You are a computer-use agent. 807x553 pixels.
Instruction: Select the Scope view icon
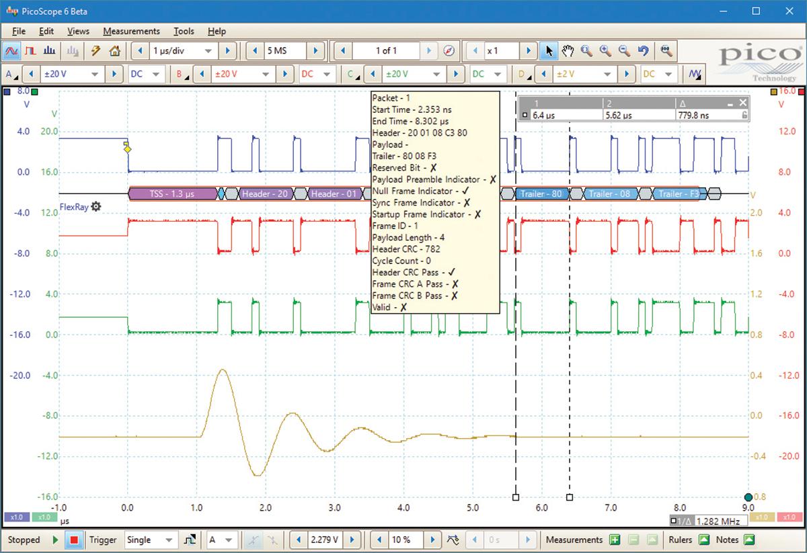13,50
